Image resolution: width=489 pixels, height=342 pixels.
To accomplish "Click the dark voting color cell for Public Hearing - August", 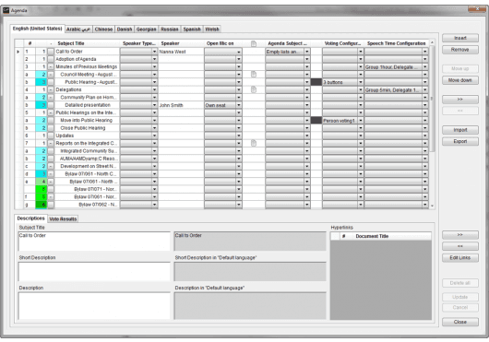I will click(x=316, y=82).
